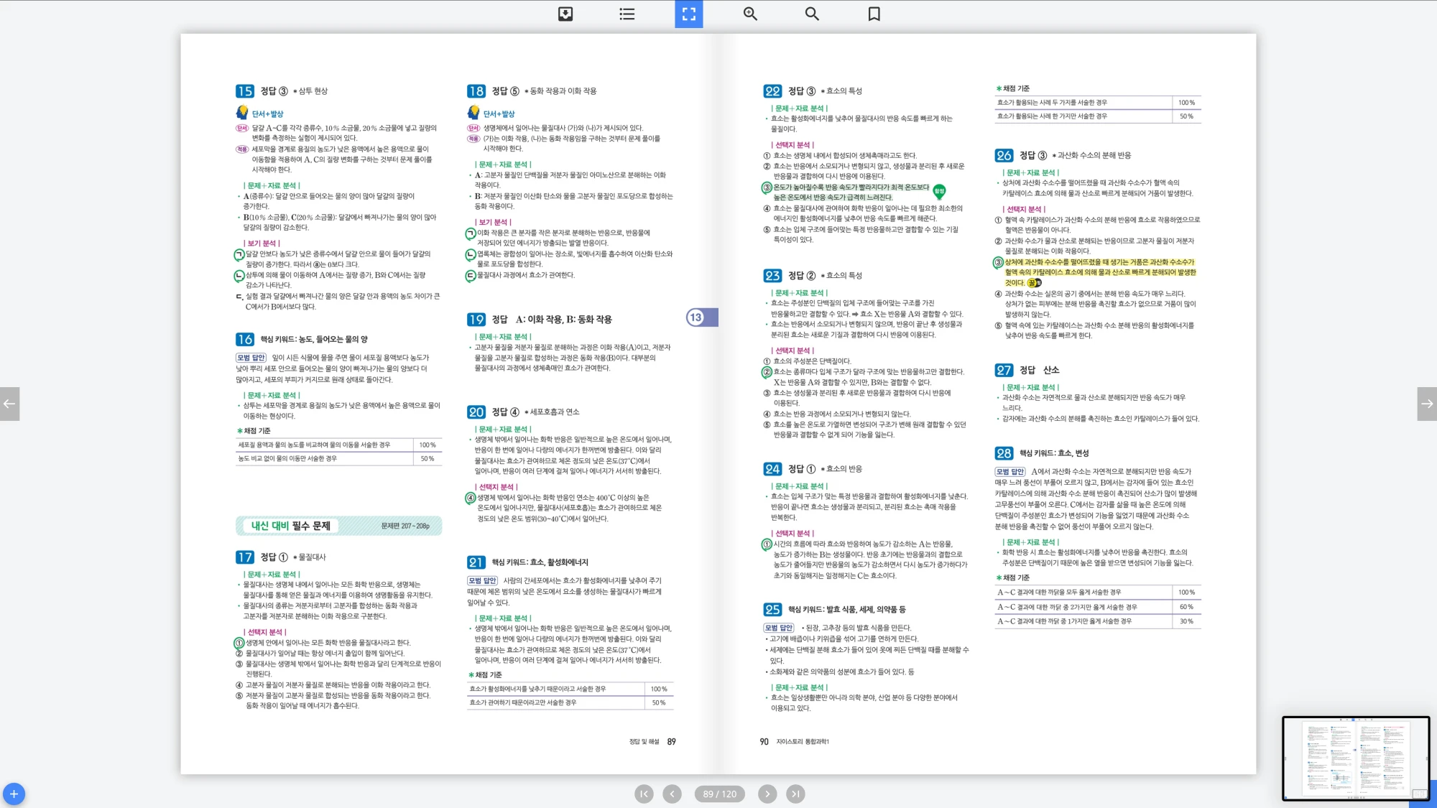Toggle the fullscreen view button
Viewport: 1437px width, 808px height.
pyautogui.click(x=688, y=14)
